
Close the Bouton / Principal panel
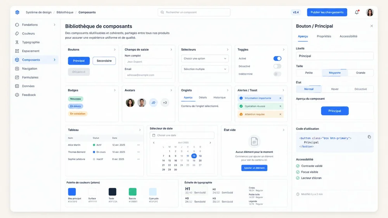(371, 26)
